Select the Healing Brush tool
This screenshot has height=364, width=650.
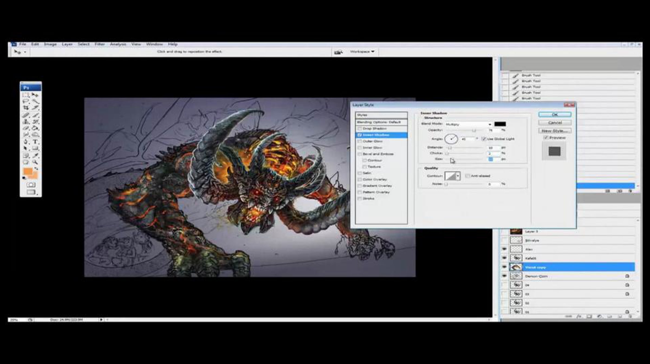pos(26,115)
